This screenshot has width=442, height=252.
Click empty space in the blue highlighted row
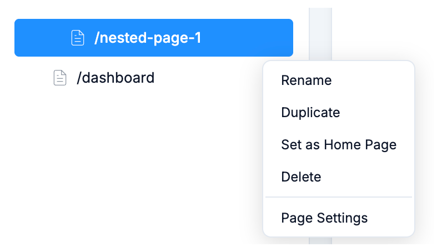250,38
